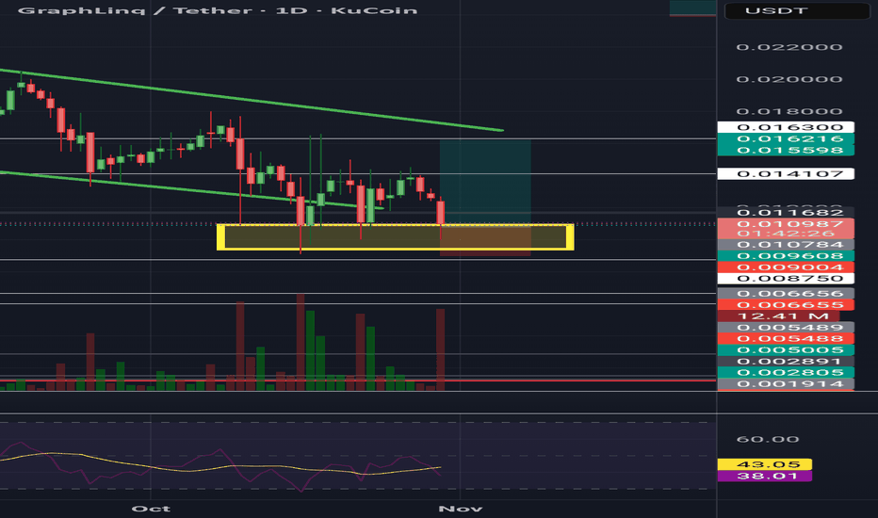Select the long position's green profit zone

[485, 182]
